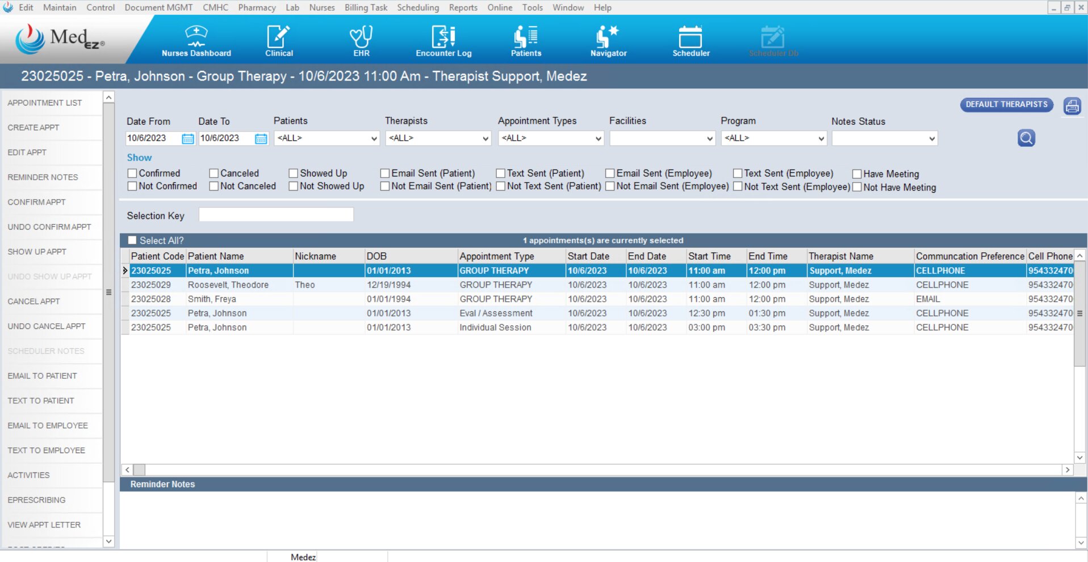The height and width of the screenshot is (562, 1088).
Task: Open the Billing Task menu
Action: 366,7
